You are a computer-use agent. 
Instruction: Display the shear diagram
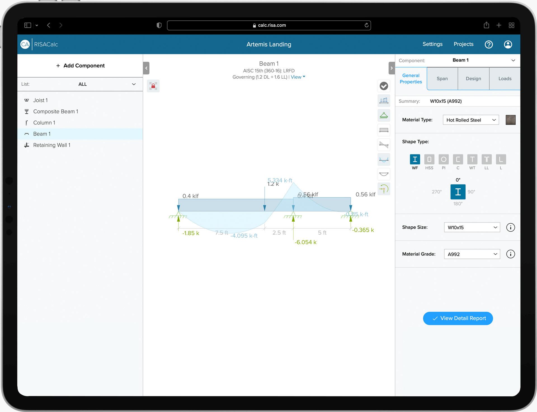click(x=384, y=145)
